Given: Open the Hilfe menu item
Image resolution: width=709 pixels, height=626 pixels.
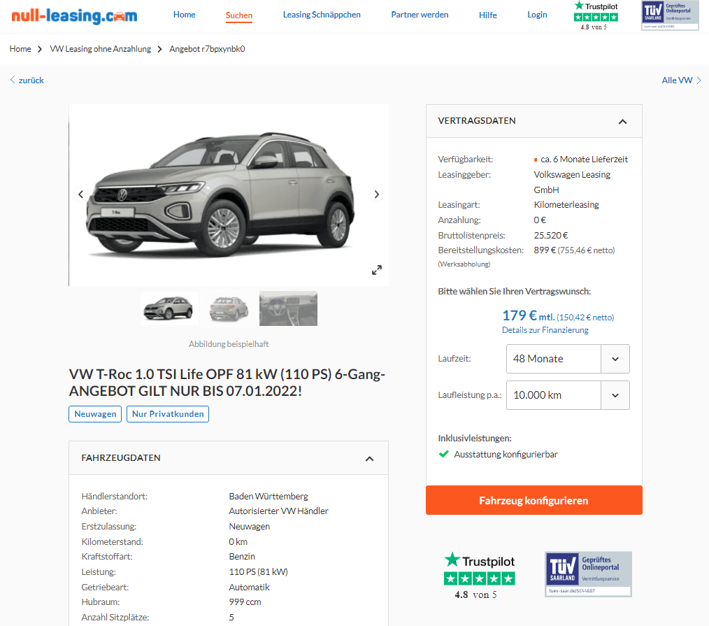Looking at the screenshot, I should (x=488, y=15).
